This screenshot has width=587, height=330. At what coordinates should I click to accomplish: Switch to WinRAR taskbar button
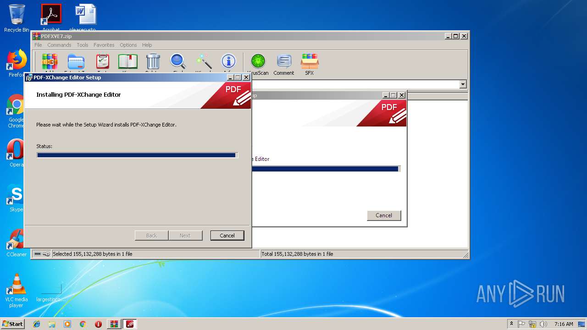pyautogui.click(x=114, y=324)
